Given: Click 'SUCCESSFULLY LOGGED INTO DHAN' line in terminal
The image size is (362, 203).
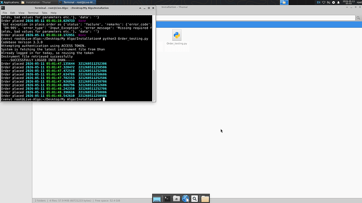Looking at the screenshot, I should pos(38,60).
